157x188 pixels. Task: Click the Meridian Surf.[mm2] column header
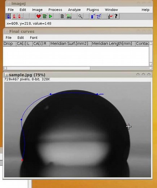pos(70,44)
